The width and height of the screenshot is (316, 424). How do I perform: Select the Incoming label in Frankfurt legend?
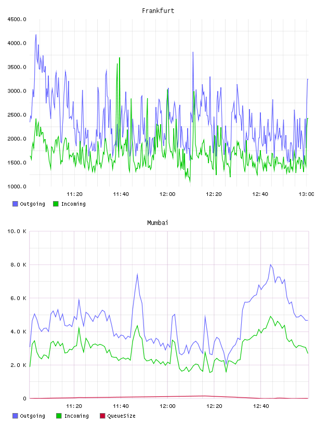(73, 204)
